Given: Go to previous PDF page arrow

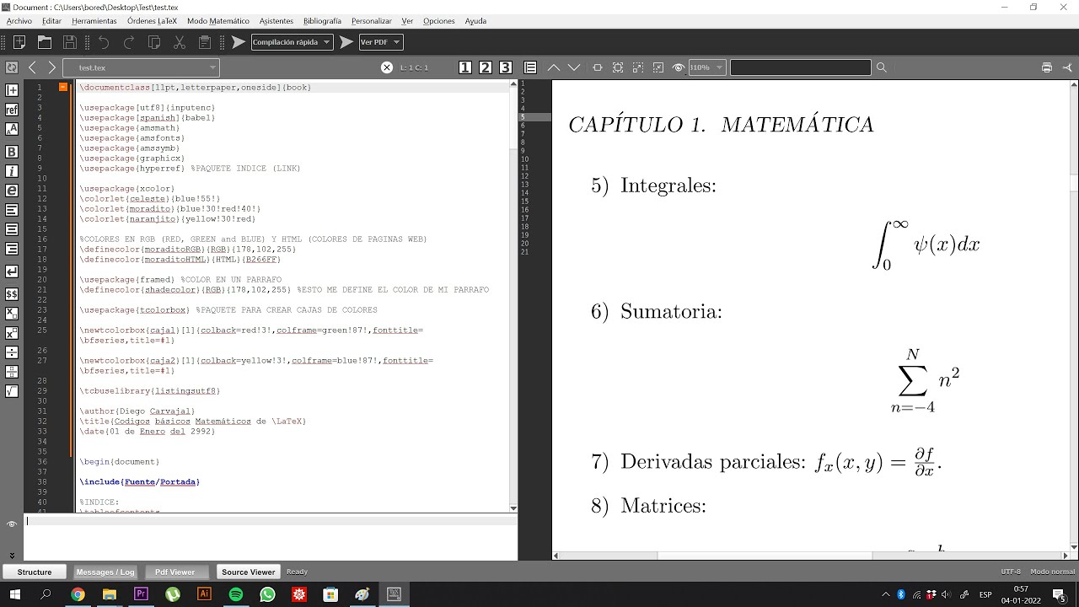Looking at the screenshot, I should [554, 67].
